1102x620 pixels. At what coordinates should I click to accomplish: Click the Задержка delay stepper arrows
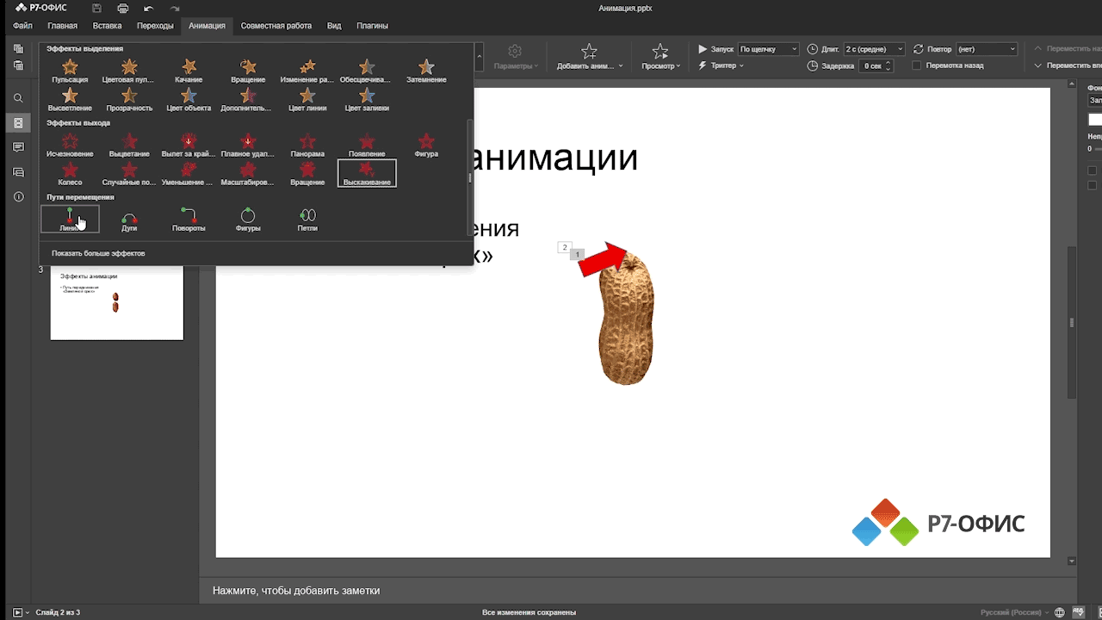coord(888,65)
